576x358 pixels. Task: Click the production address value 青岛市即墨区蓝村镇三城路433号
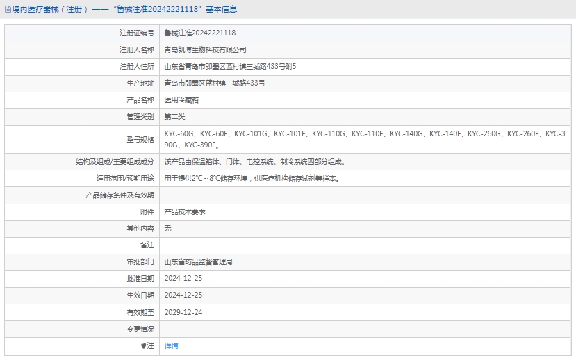[215, 83]
